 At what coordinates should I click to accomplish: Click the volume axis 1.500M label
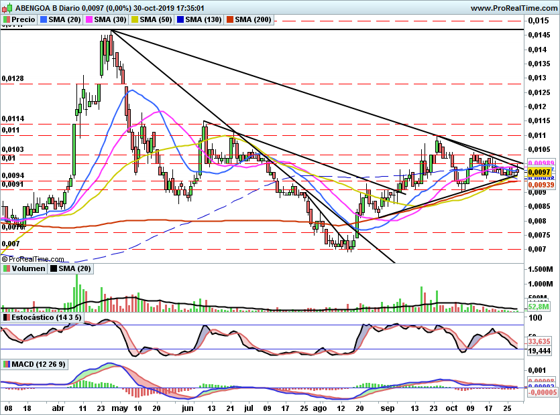tap(541, 269)
